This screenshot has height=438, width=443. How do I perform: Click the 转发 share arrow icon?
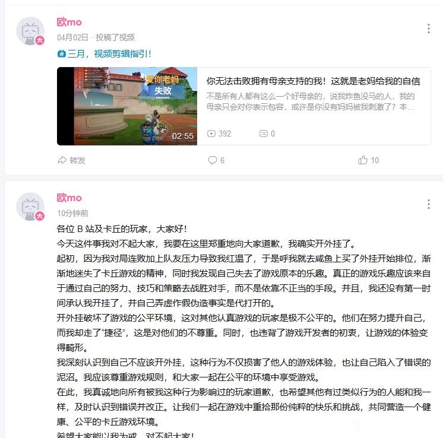coord(62,160)
